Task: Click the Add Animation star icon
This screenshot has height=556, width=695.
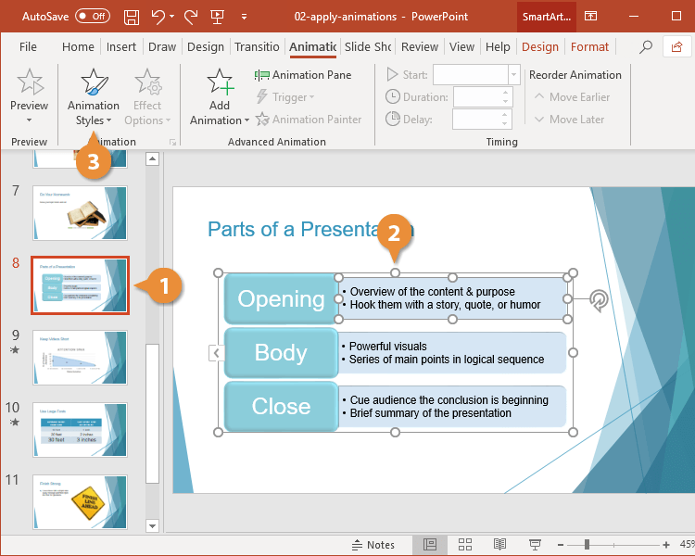Action: click(x=220, y=82)
